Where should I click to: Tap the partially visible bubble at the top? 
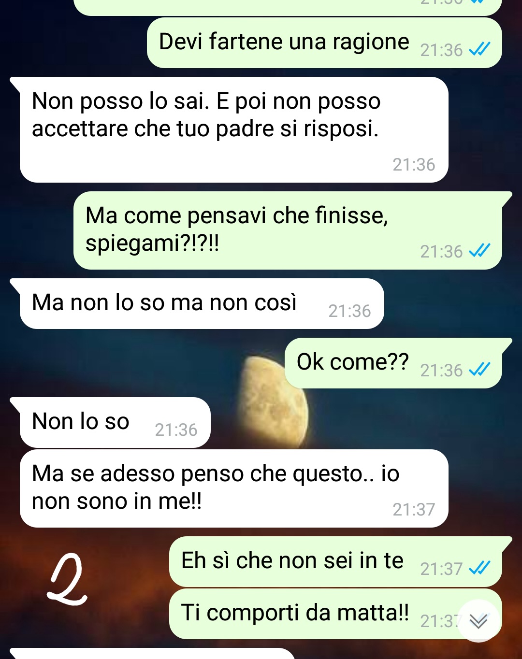coord(288,7)
